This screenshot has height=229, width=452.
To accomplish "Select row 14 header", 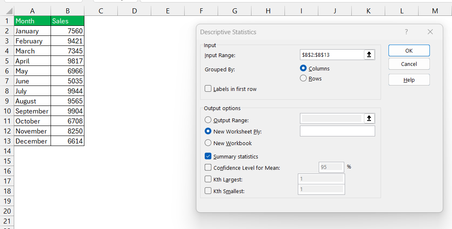I will [x=7, y=151].
